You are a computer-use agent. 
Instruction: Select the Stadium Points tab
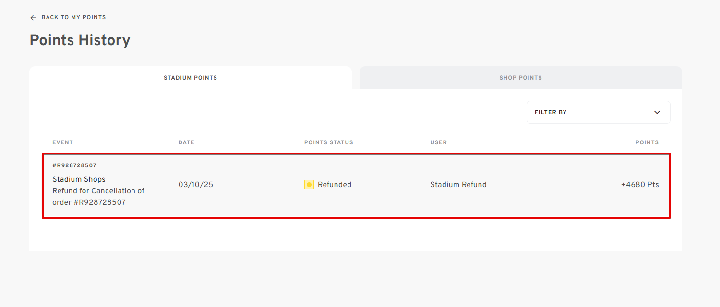(190, 78)
